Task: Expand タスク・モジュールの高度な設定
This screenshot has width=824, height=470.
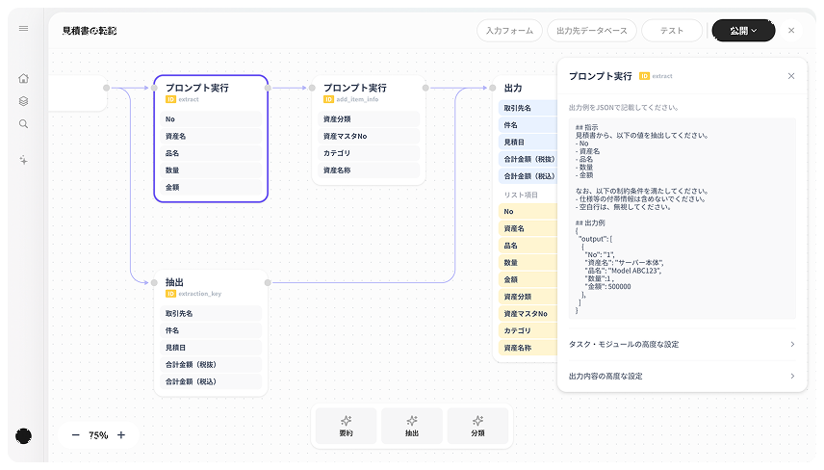Action: tap(682, 344)
